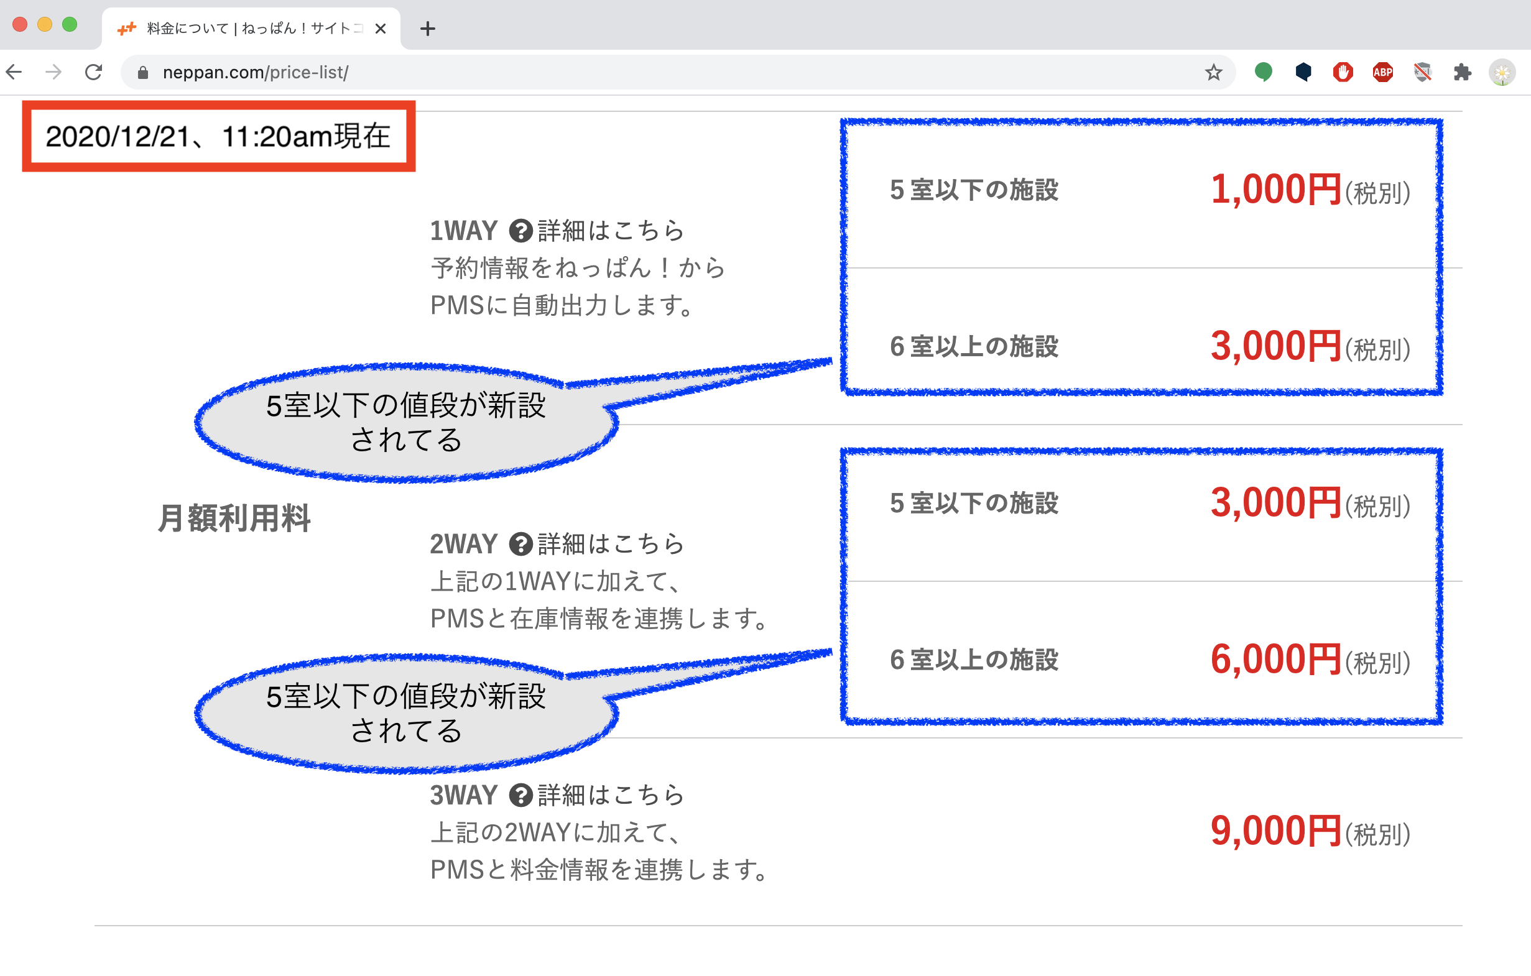Click the crossed-out shield extension icon
The width and height of the screenshot is (1531, 976).
point(1422,73)
